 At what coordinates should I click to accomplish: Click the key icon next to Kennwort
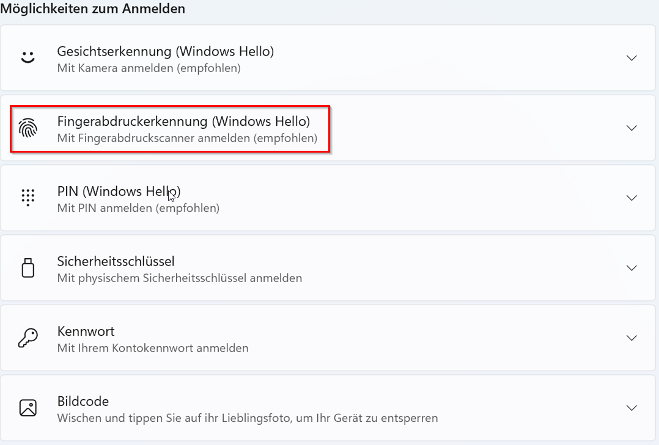coord(28,338)
